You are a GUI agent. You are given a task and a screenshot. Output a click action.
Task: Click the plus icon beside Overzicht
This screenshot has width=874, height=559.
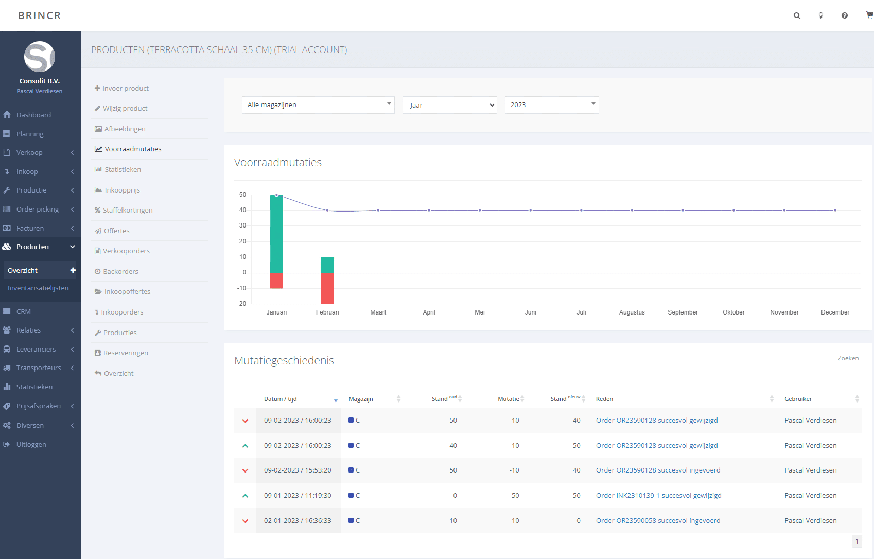tap(73, 270)
